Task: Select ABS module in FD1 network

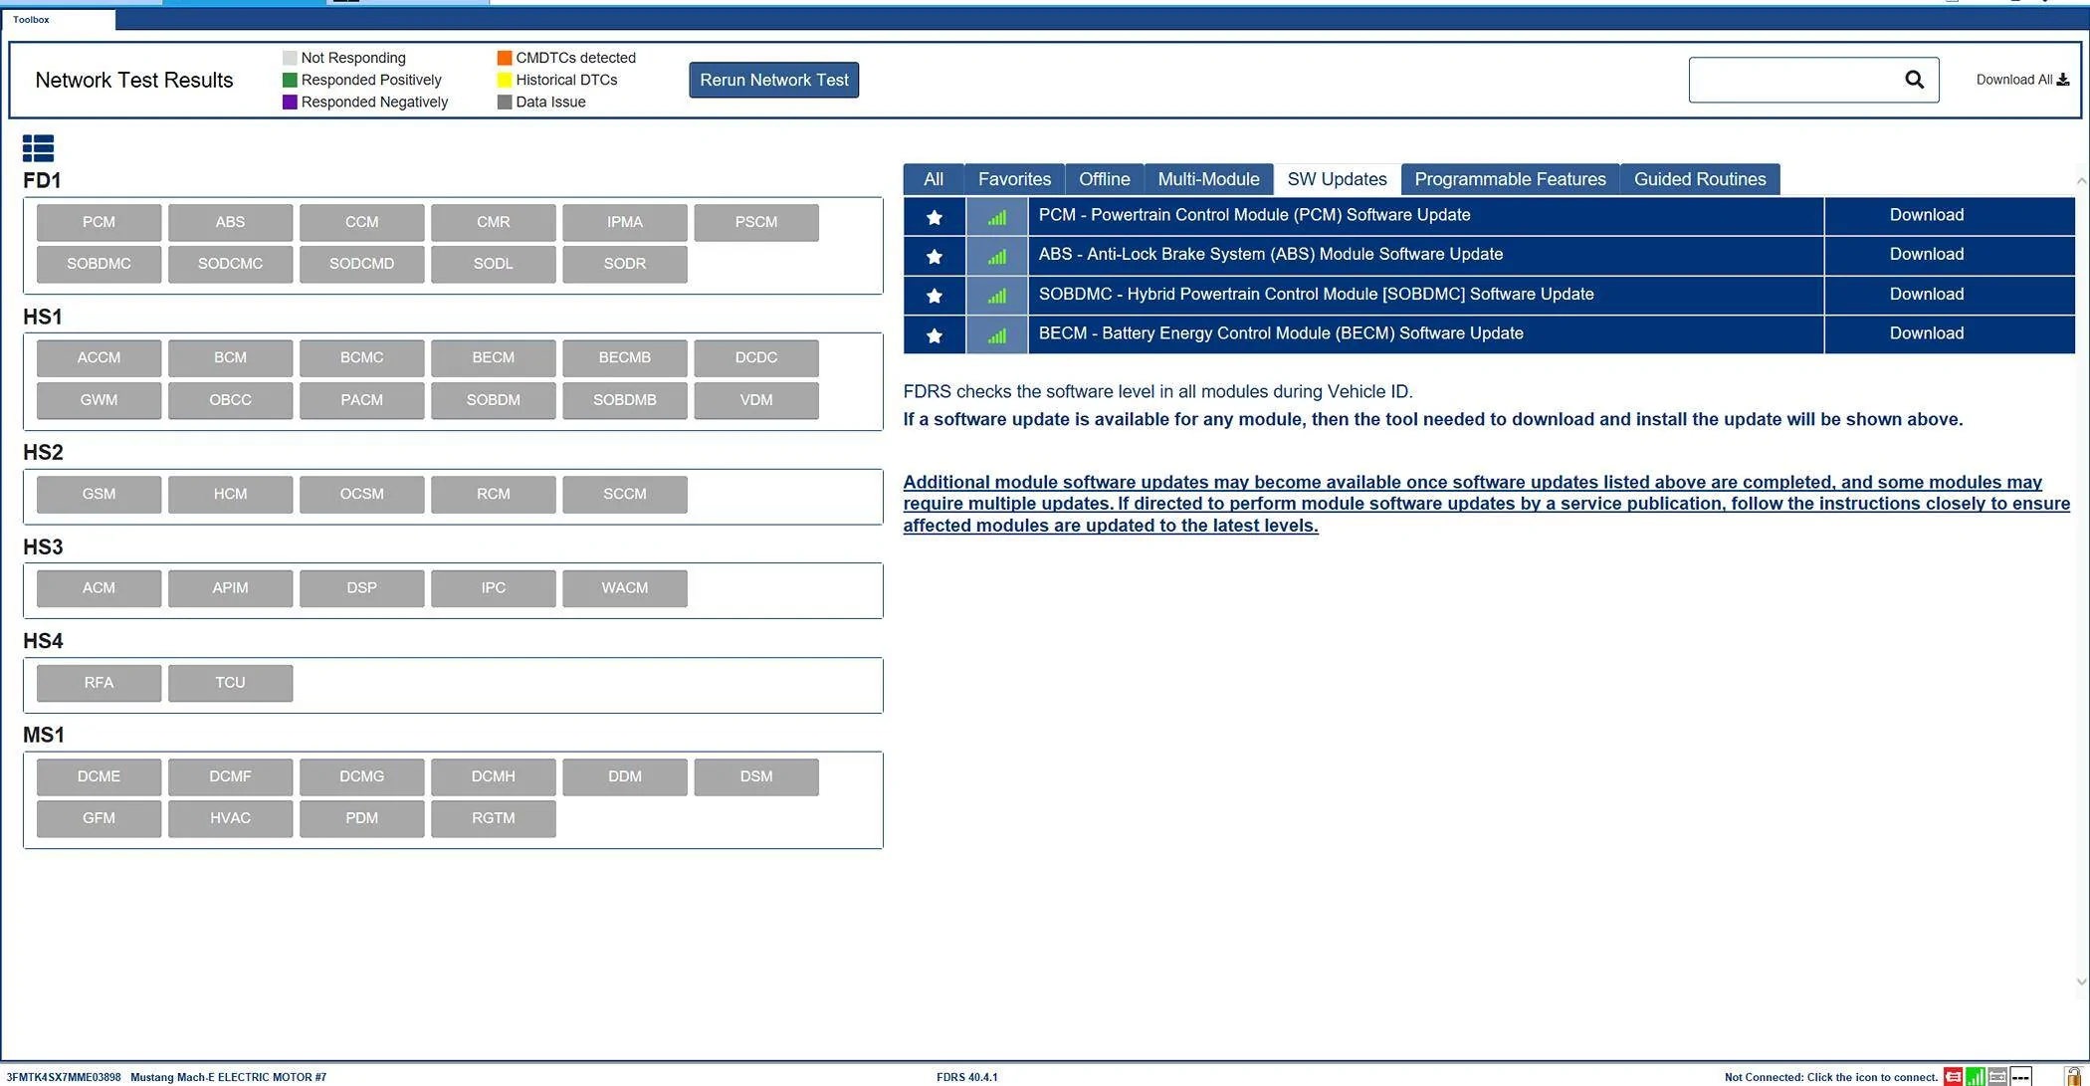Action: pyautogui.click(x=230, y=222)
